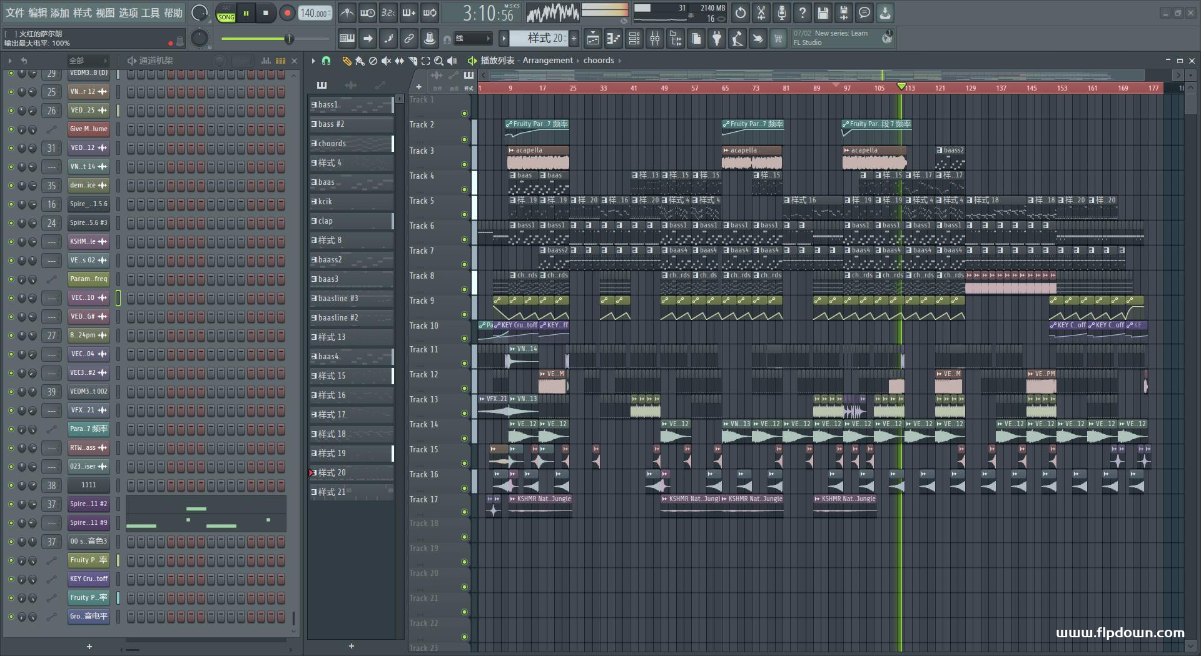
Task: Click the playlist overview scroll-left chevron
Action: coord(484,76)
